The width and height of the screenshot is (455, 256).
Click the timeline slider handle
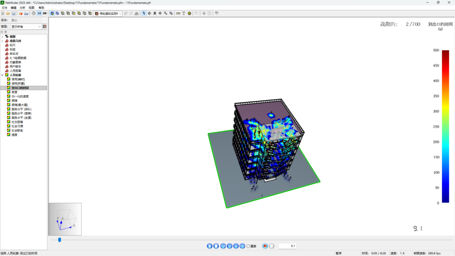pos(60,240)
